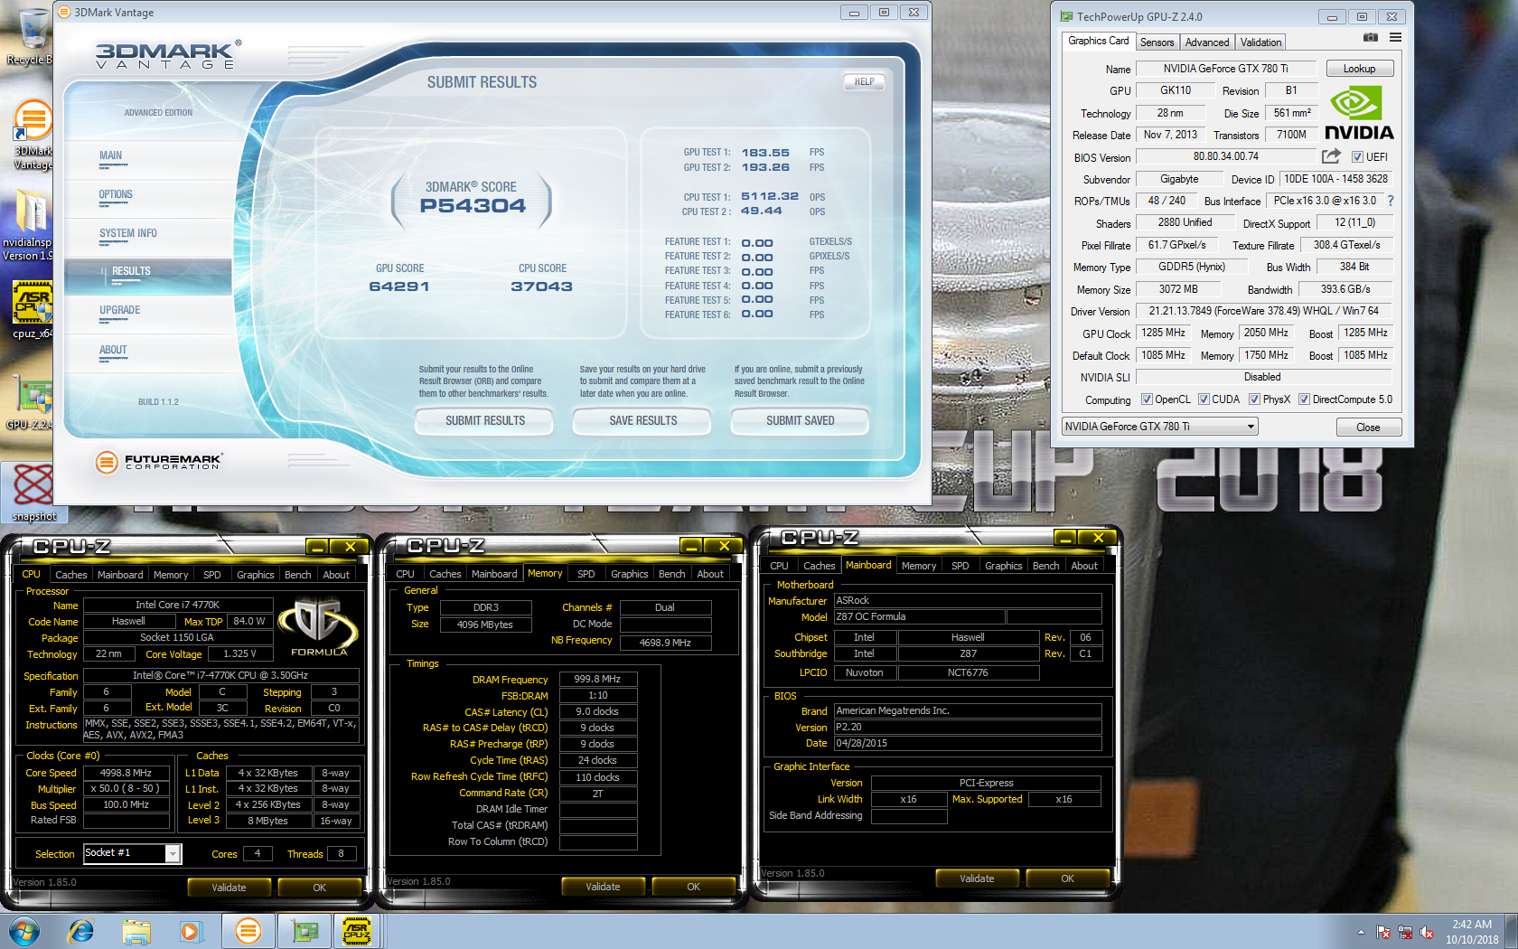The height and width of the screenshot is (949, 1518).
Task: Open Windows Explorer from taskbar
Action: tap(136, 931)
